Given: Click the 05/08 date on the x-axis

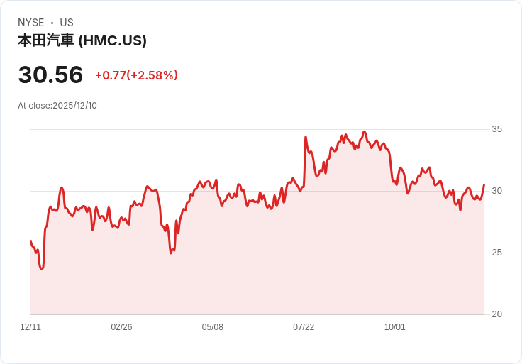Looking at the screenshot, I should click(212, 327).
